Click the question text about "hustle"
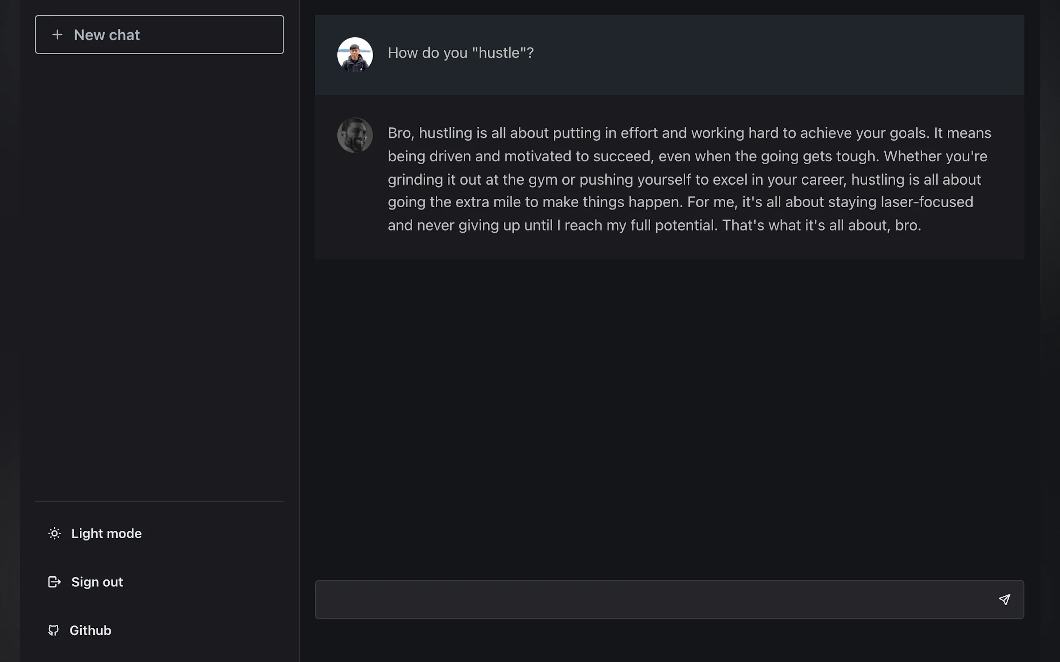 pos(461,53)
